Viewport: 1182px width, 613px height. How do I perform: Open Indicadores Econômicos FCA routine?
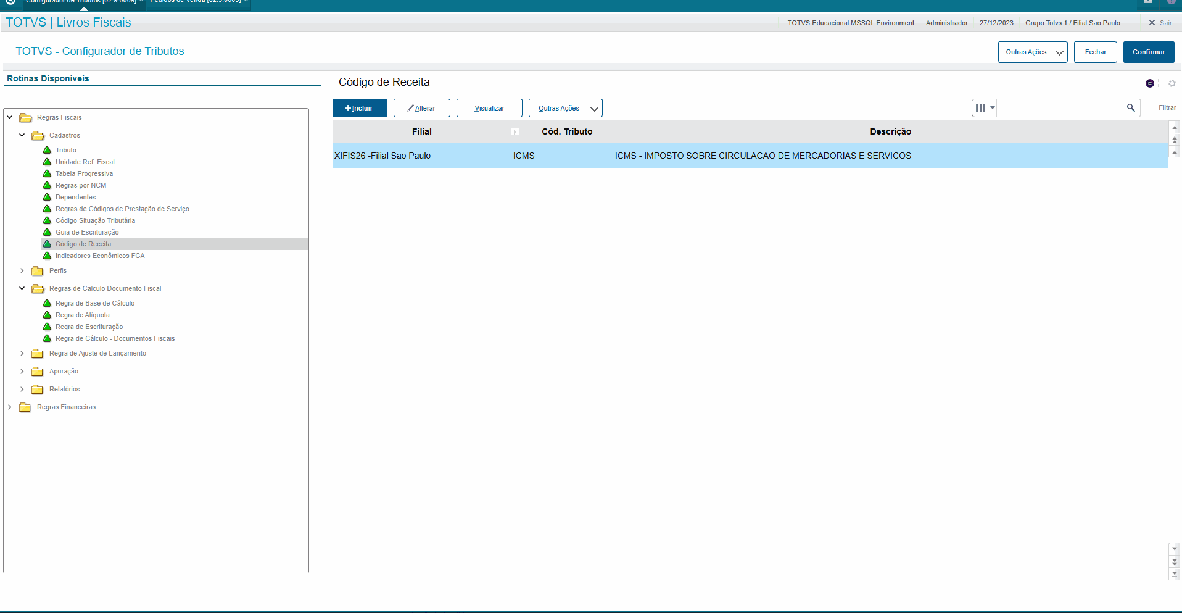click(100, 256)
